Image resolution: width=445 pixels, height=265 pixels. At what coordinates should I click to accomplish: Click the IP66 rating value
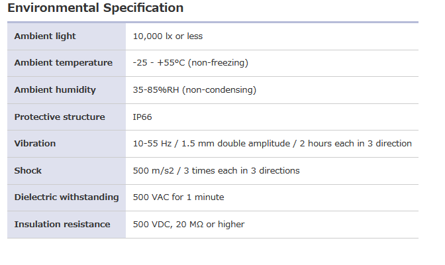(x=142, y=117)
